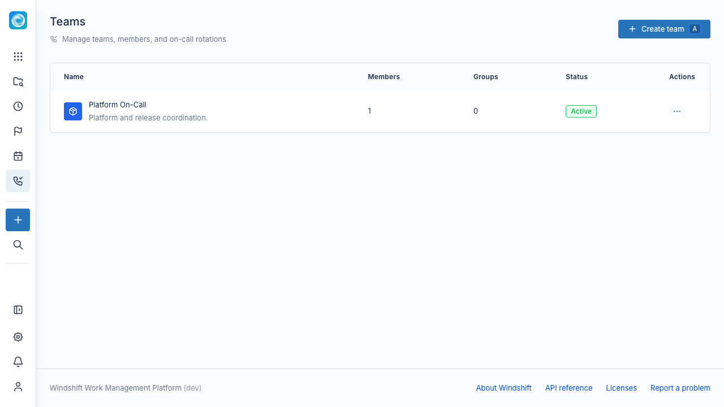724x407 pixels.
Task: Open the Licenses link
Action: pos(622,388)
